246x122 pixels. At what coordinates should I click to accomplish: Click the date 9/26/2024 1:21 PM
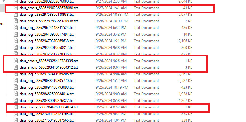click(111, 41)
